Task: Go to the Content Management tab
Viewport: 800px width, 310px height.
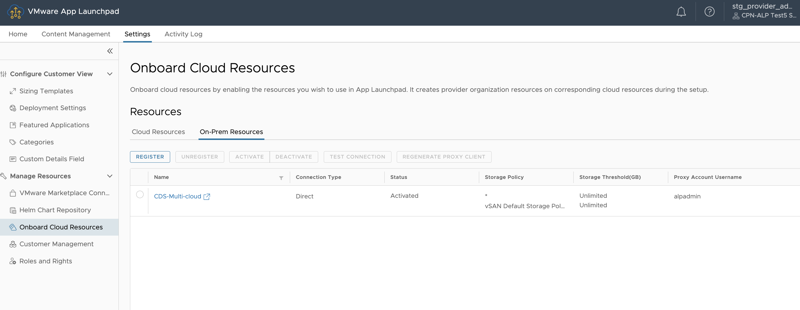Action: pos(76,34)
